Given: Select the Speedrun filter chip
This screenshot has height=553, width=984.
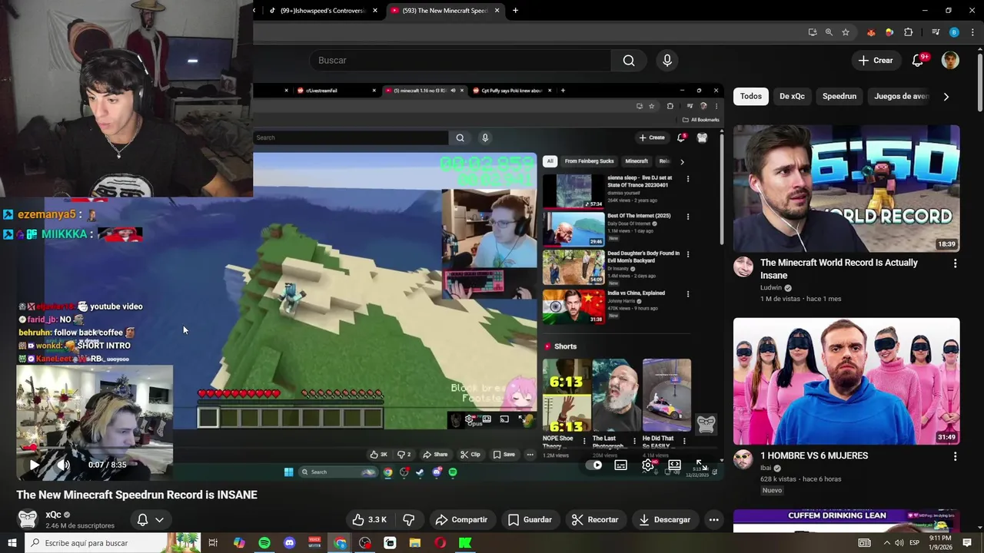Looking at the screenshot, I should [x=839, y=96].
